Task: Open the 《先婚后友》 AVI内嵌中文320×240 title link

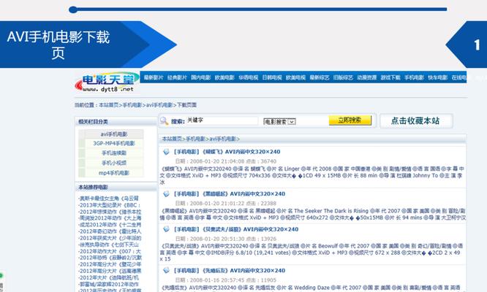Action: point(229,270)
